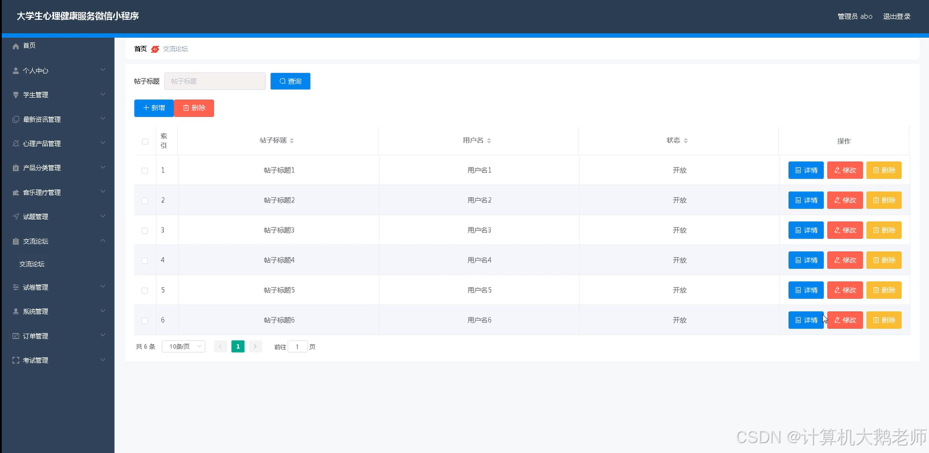This screenshot has height=453, width=929.
Task: Click 删除 in row 帖子标题3
Action: coord(884,230)
